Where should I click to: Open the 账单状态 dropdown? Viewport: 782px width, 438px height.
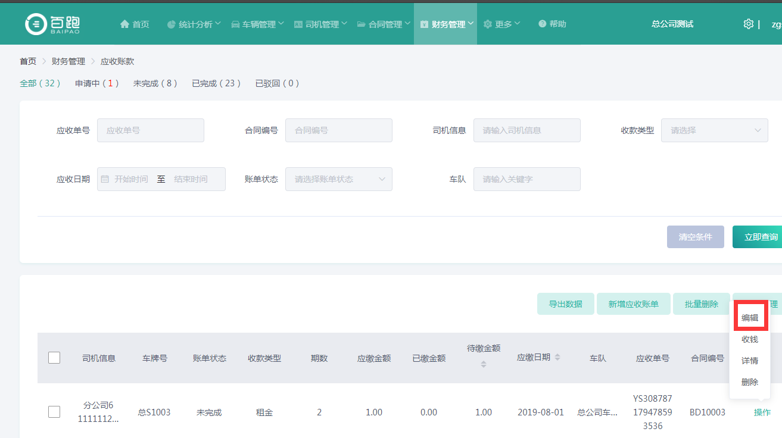(x=338, y=179)
